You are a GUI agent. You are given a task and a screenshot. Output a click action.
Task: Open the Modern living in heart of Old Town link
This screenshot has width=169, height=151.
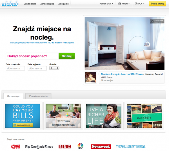point(122,74)
